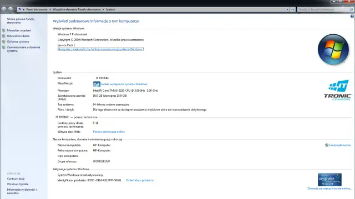This screenshot has height=199, width=355.
Task: Select the processor value Intel Core i5-2320
Action: click(x=125, y=91)
